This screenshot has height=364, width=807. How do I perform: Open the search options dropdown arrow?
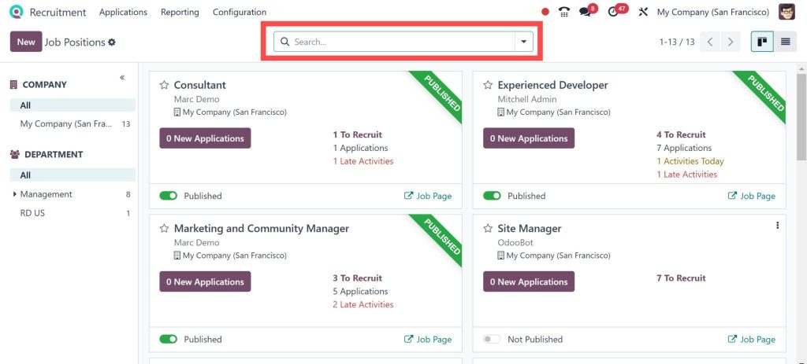524,42
